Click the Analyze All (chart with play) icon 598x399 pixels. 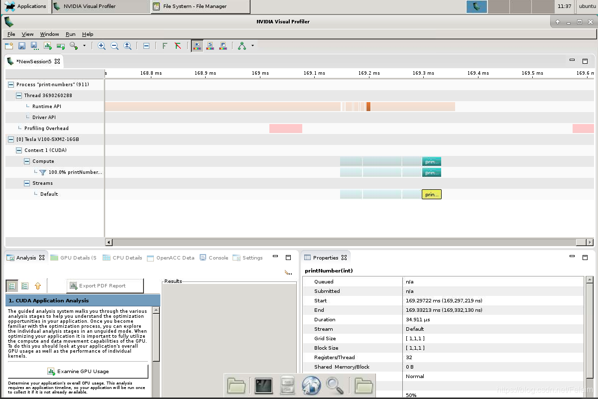pyautogui.click(x=48, y=46)
